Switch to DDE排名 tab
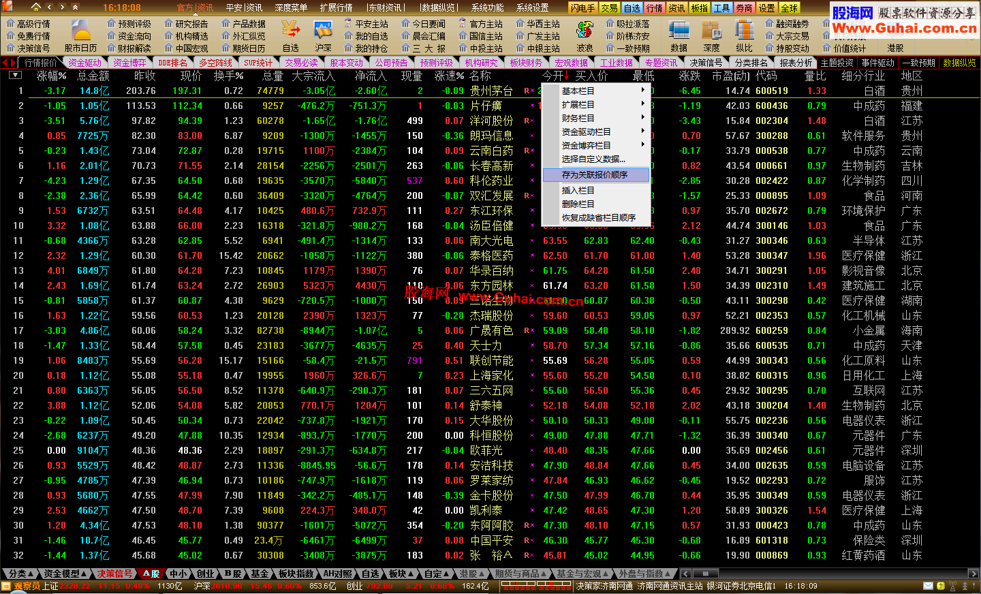This screenshot has height=594, width=981. point(173,63)
